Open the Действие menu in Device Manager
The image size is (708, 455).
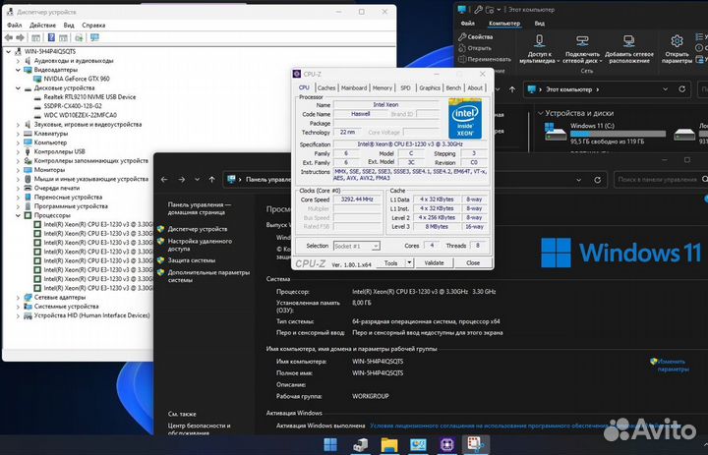click(x=42, y=25)
